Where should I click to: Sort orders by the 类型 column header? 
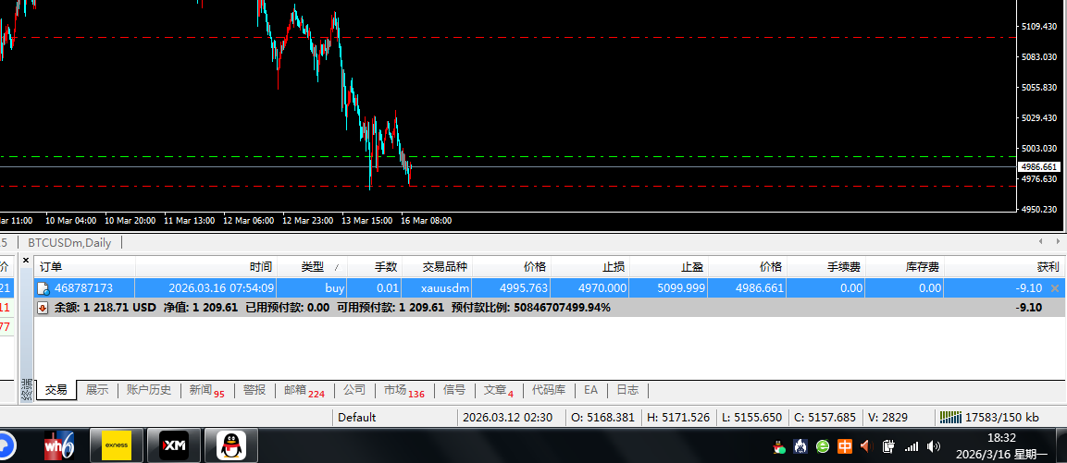click(x=312, y=266)
